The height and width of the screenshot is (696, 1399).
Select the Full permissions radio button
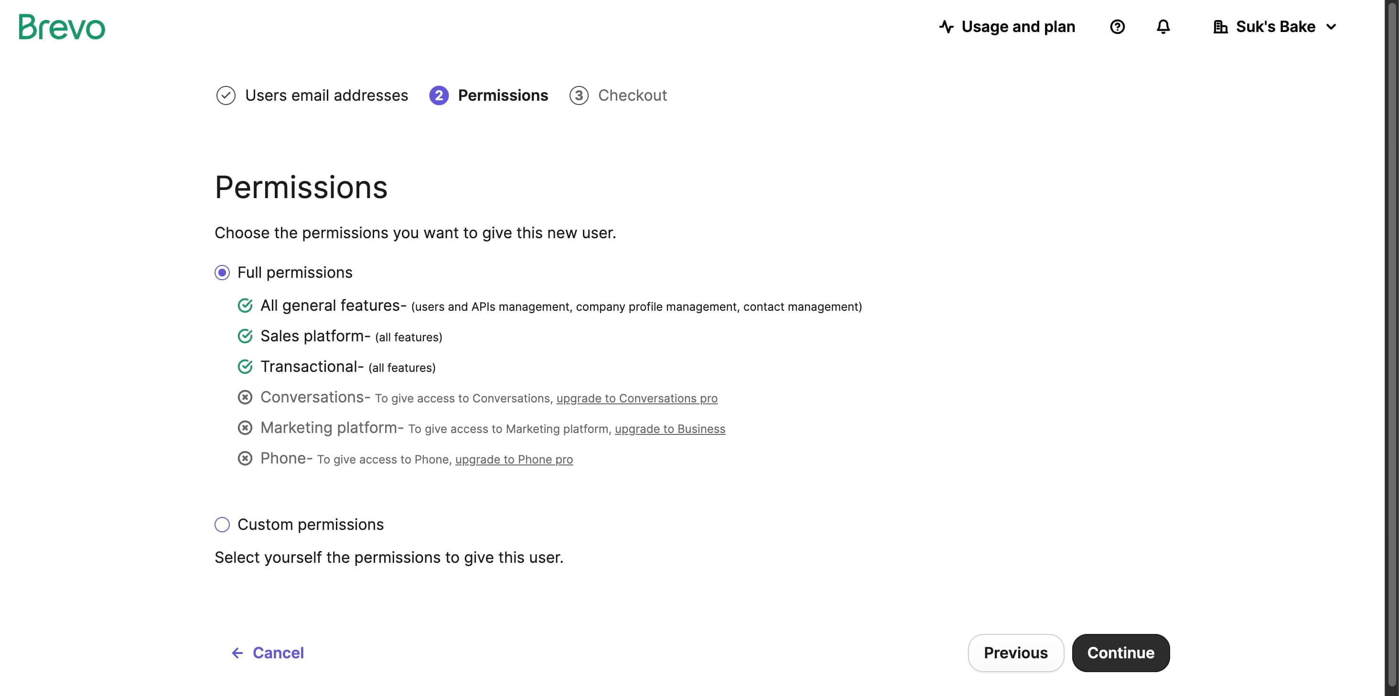click(222, 272)
